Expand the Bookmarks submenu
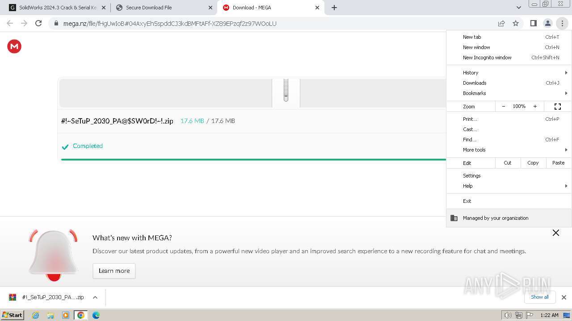 pyautogui.click(x=509, y=93)
